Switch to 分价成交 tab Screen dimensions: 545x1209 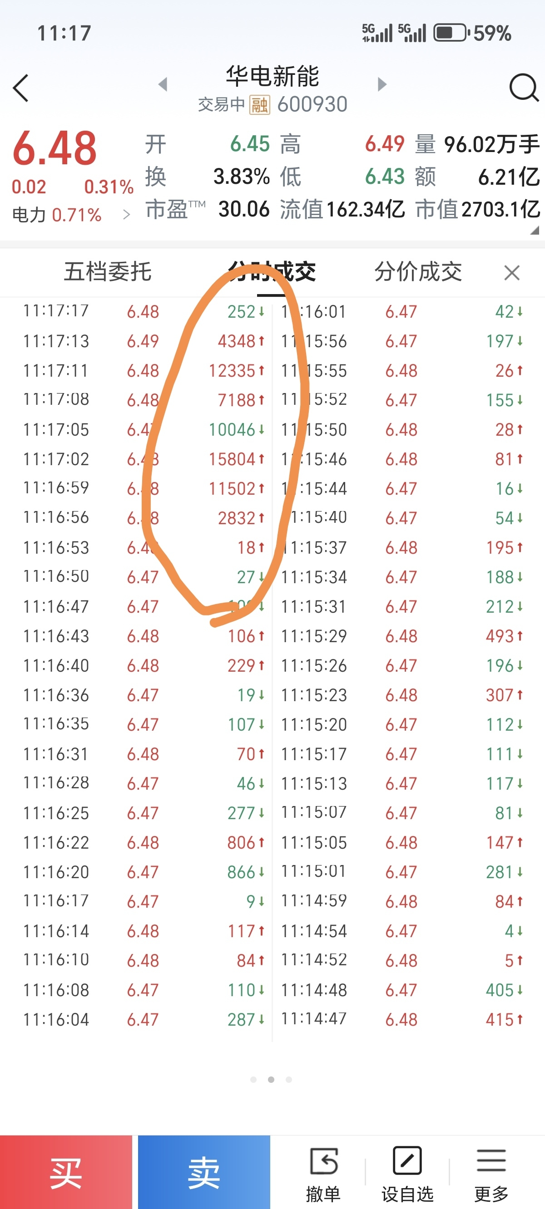click(x=418, y=272)
